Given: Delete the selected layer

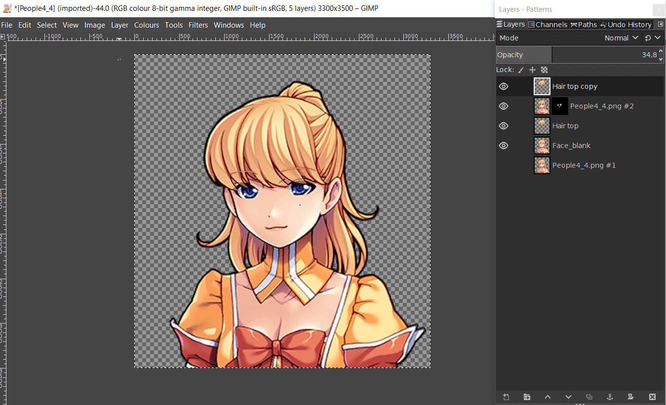Looking at the screenshot, I should 652,397.
